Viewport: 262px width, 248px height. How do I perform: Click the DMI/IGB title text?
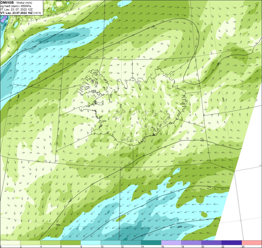pos(7,3)
